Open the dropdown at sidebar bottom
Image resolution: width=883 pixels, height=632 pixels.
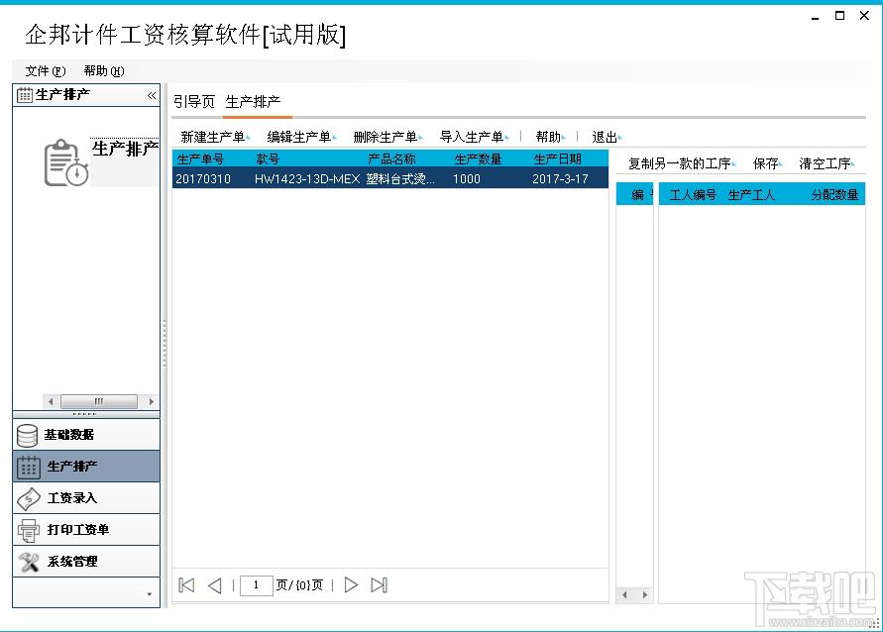click(x=151, y=594)
